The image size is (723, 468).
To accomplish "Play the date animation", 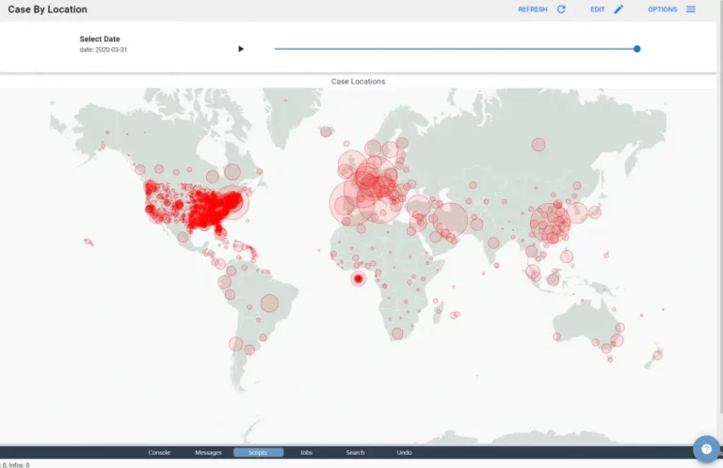I will point(241,49).
